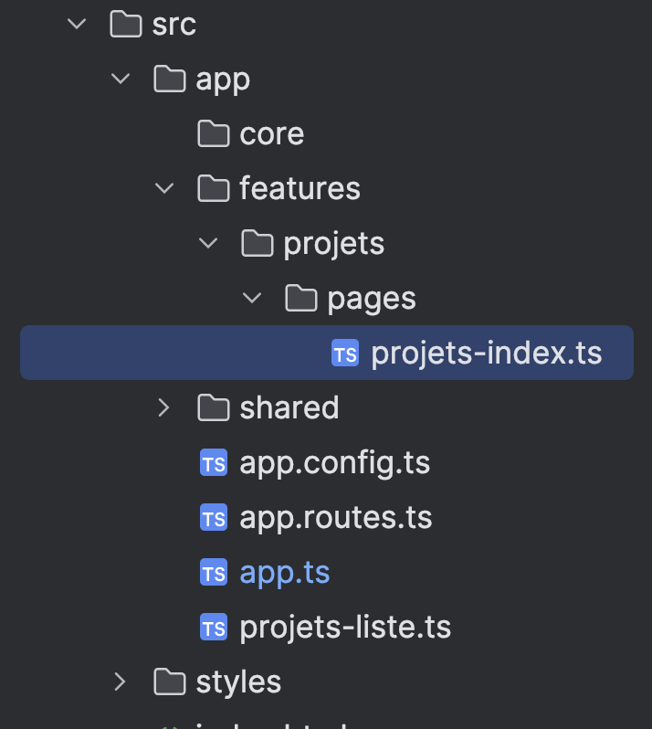The height and width of the screenshot is (729, 652).
Task: Click the pages folder icon
Action: tap(300, 298)
